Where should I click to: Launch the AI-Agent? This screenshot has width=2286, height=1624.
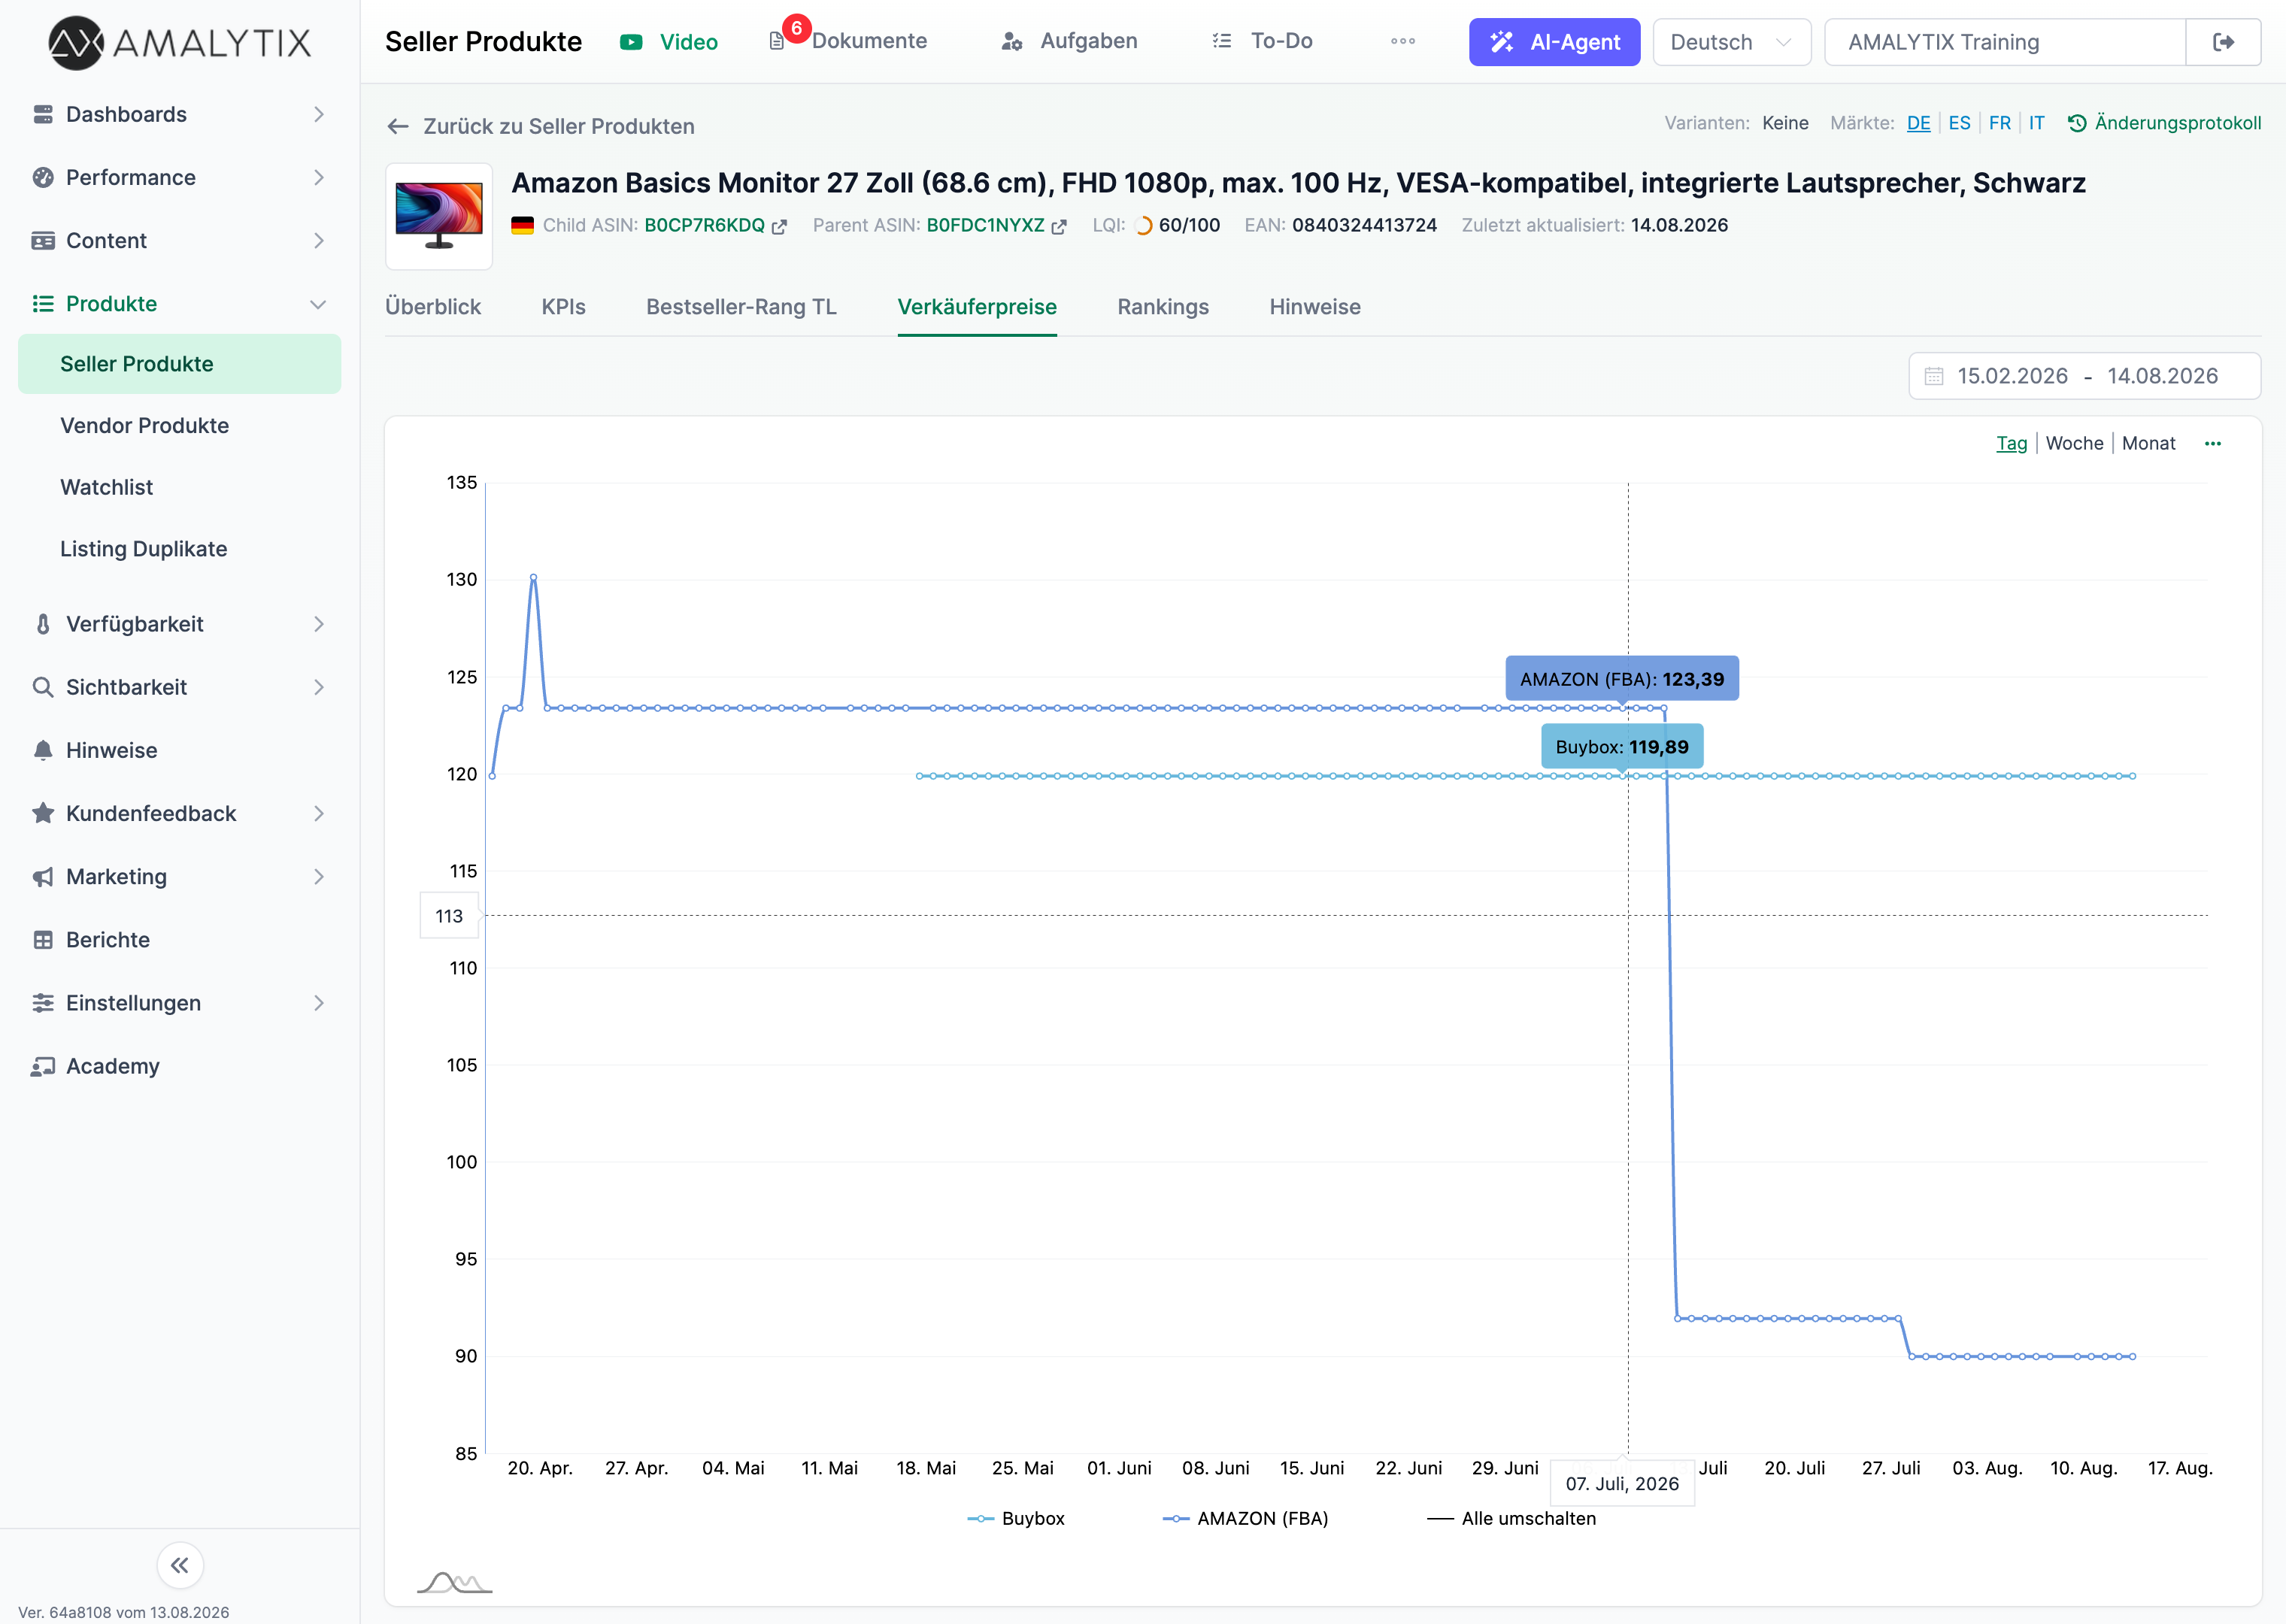pos(1554,42)
